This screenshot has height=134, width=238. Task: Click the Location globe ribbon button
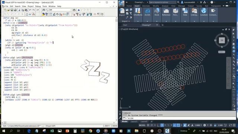point(204,12)
